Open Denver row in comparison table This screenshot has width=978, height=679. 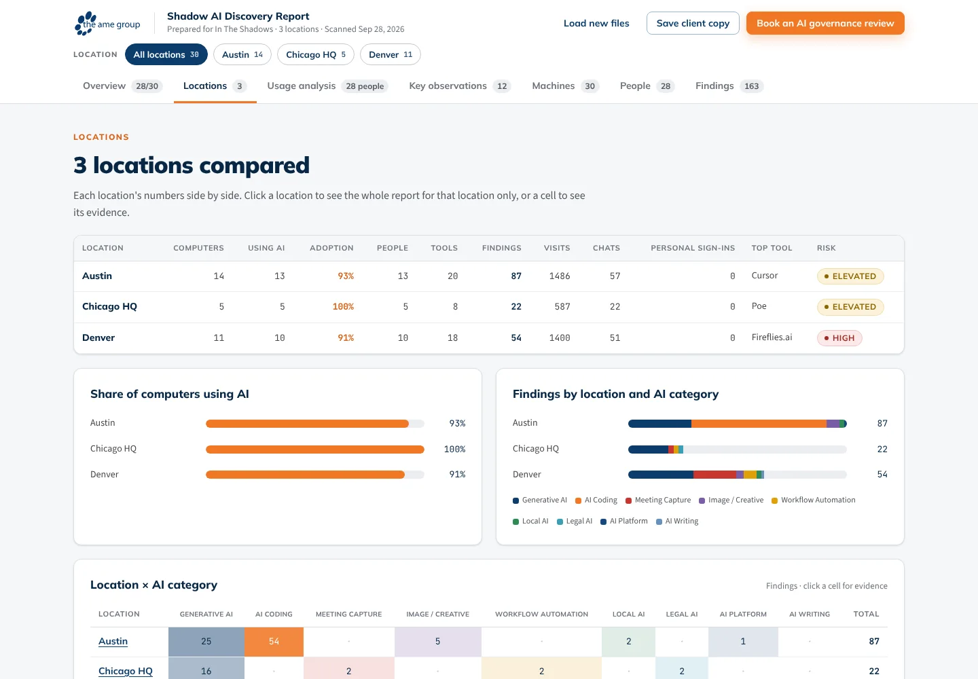click(x=489, y=337)
